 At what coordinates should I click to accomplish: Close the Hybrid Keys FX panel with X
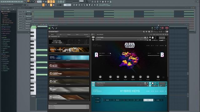[x=166, y=96]
